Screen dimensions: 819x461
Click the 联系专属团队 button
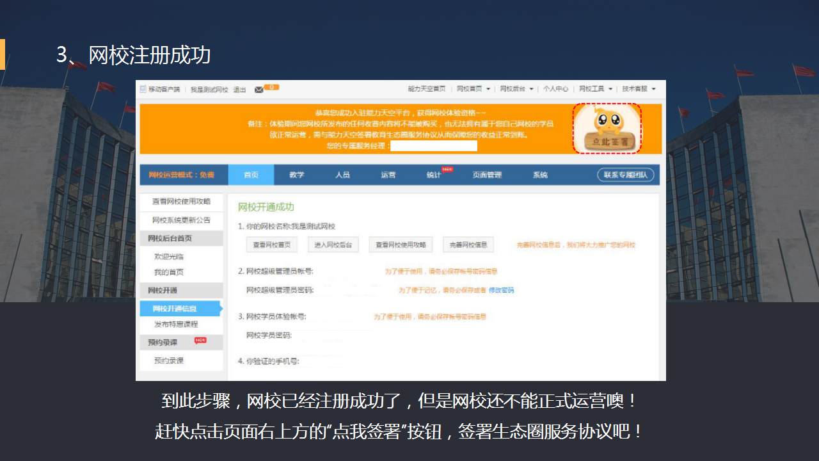[625, 175]
